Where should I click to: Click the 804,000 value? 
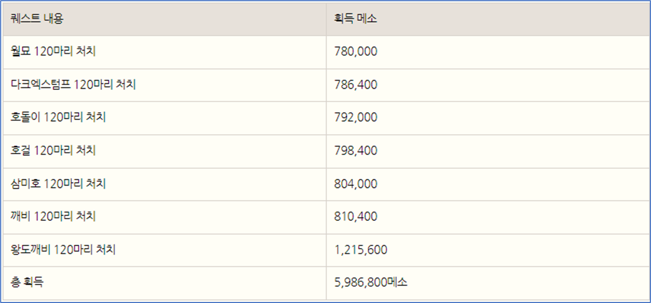point(356,184)
